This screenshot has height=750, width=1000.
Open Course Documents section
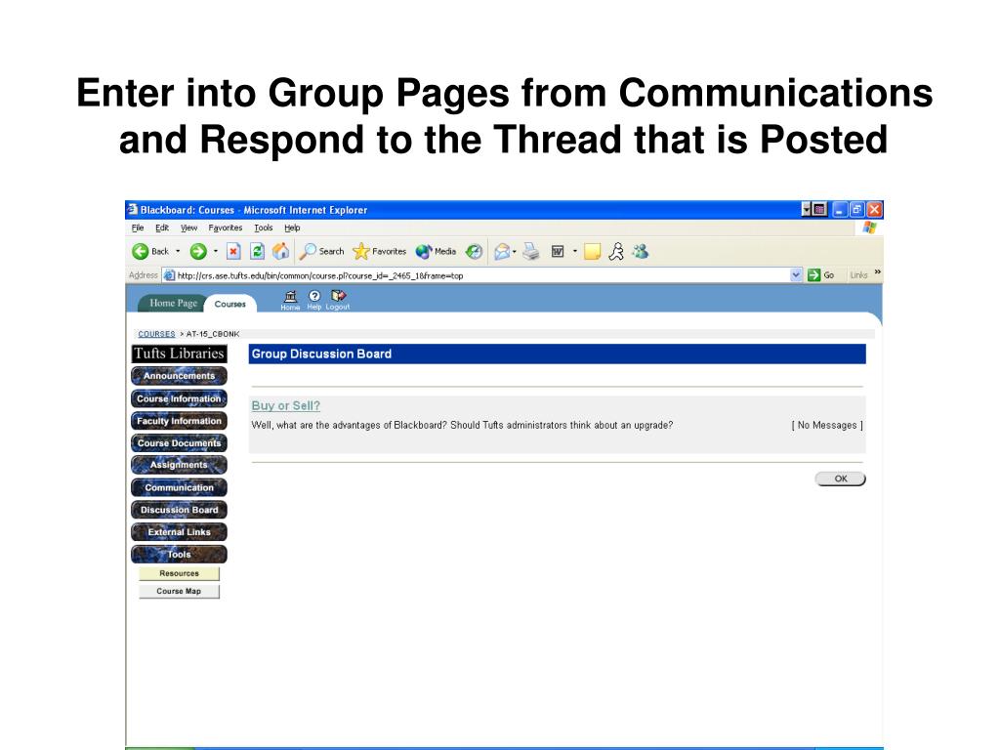click(180, 443)
